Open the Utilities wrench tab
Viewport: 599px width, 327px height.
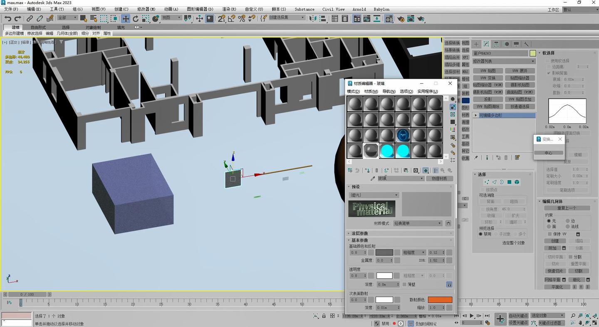coord(526,44)
